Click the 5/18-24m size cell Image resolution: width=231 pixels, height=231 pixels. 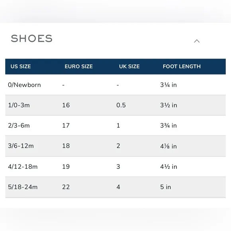pos(23,187)
